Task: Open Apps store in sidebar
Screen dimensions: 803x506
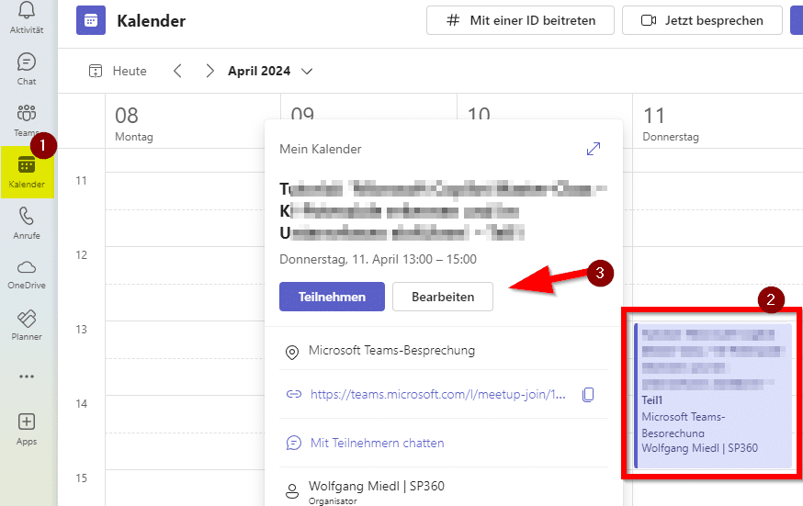Action: point(27,427)
